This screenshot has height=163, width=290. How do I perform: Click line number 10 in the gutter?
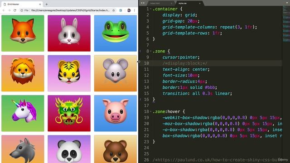(146, 63)
